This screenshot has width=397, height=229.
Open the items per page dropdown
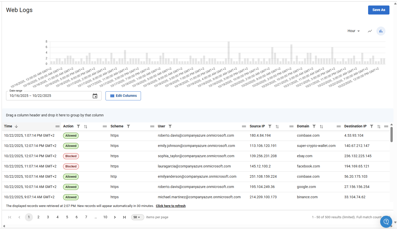tap(137, 217)
